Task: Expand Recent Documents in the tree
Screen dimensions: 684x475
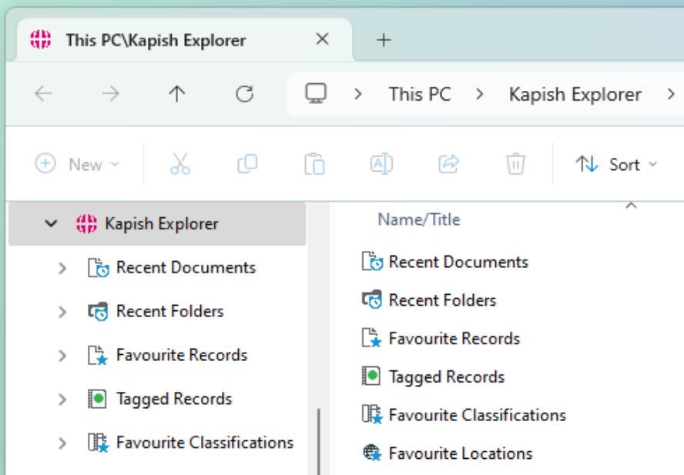Action: click(62, 268)
